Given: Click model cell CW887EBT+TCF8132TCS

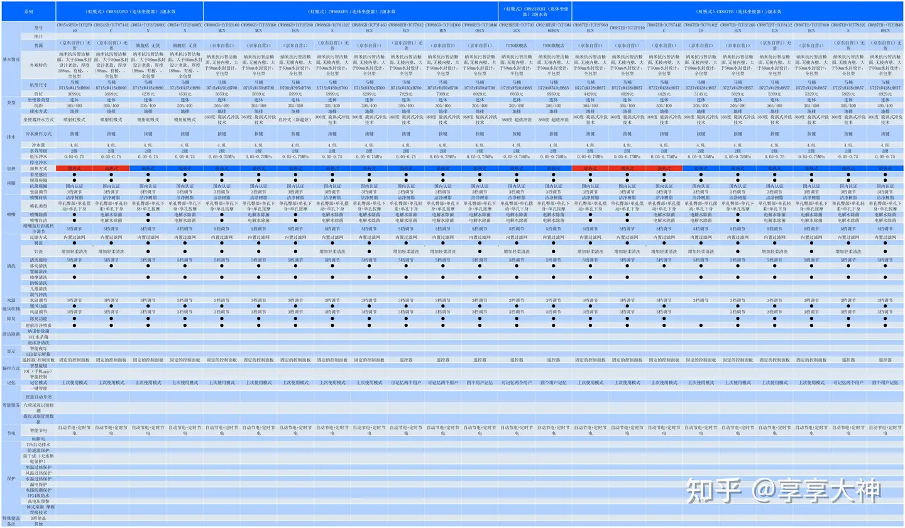Looking at the screenshot, I should pyautogui.click(x=774, y=28).
